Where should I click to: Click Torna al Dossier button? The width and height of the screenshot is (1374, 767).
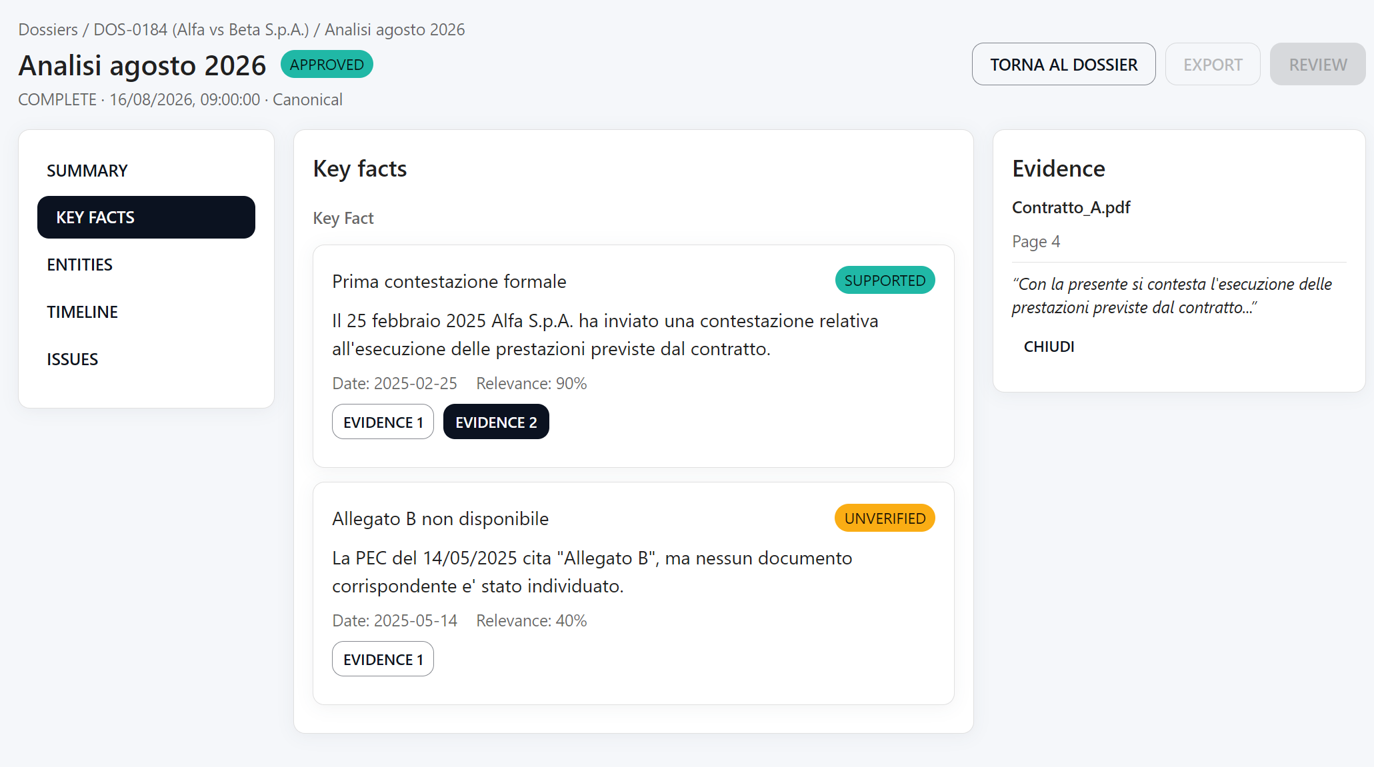1063,65
